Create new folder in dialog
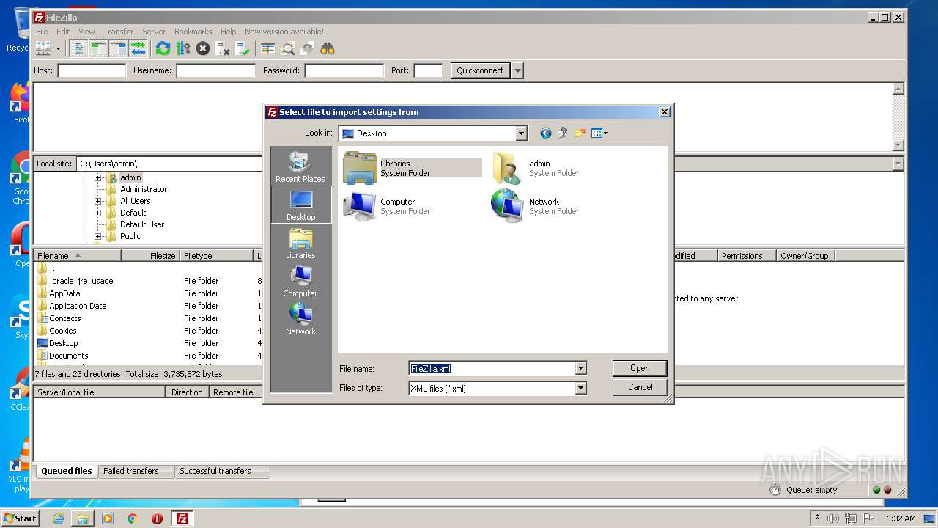 pyautogui.click(x=580, y=133)
